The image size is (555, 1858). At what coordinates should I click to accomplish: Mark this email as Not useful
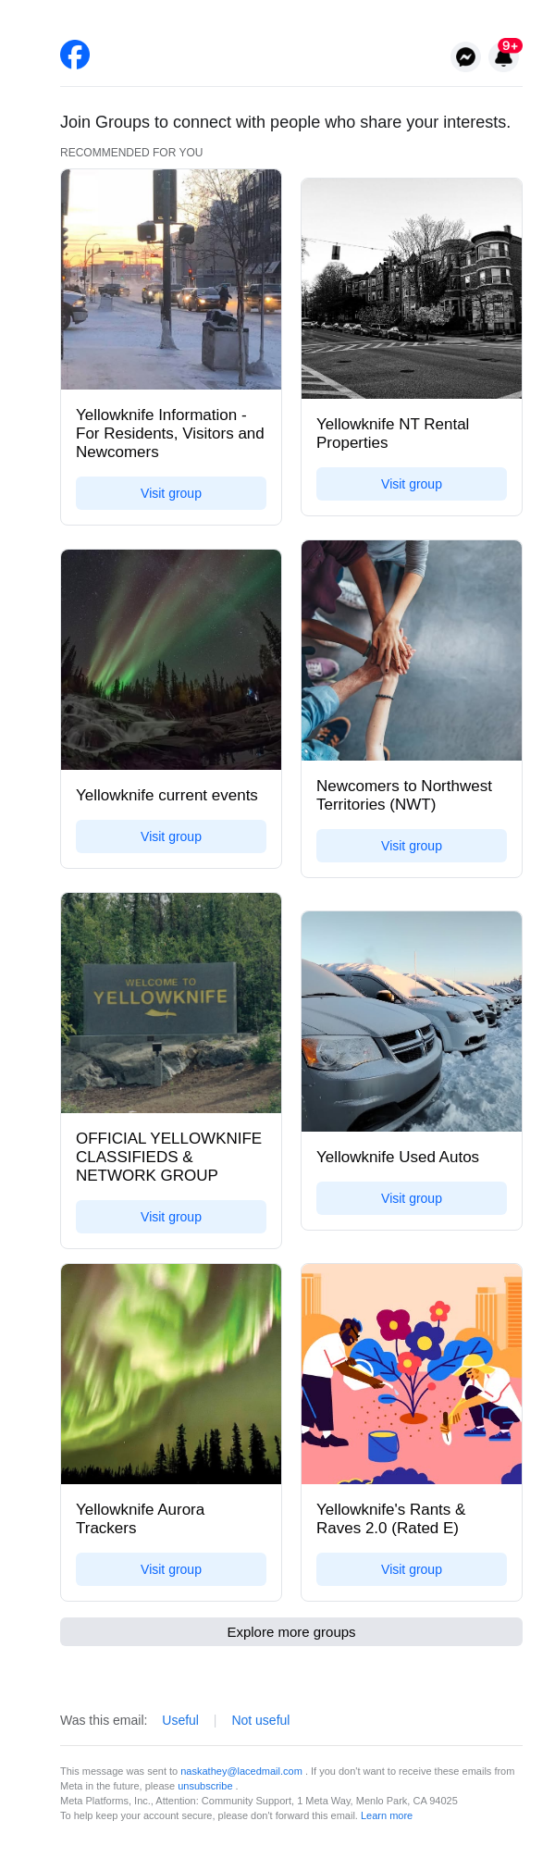(x=261, y=1720)
